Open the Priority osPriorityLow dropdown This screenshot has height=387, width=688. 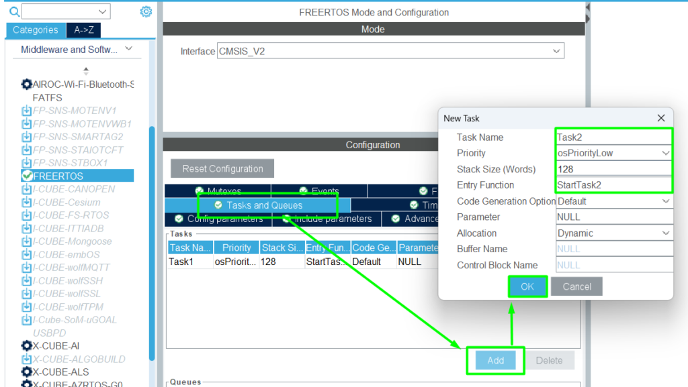pyautogui.click(x=614, y=153)
